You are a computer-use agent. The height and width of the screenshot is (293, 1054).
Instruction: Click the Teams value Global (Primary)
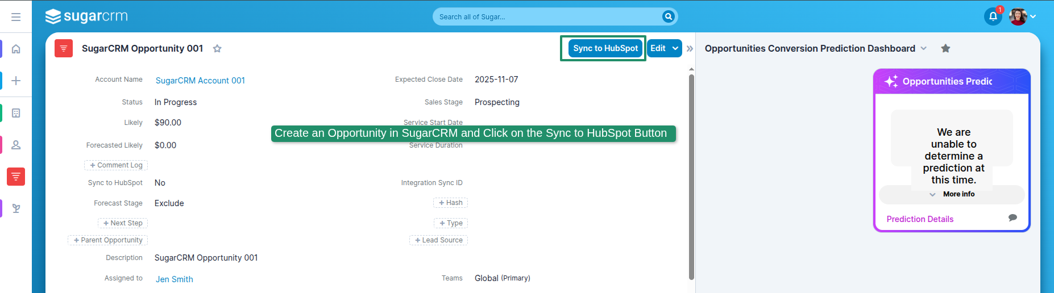pos(503,278)
